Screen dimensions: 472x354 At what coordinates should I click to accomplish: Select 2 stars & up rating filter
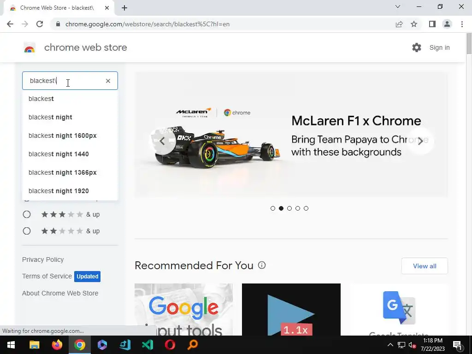click(x=27, y=231)
